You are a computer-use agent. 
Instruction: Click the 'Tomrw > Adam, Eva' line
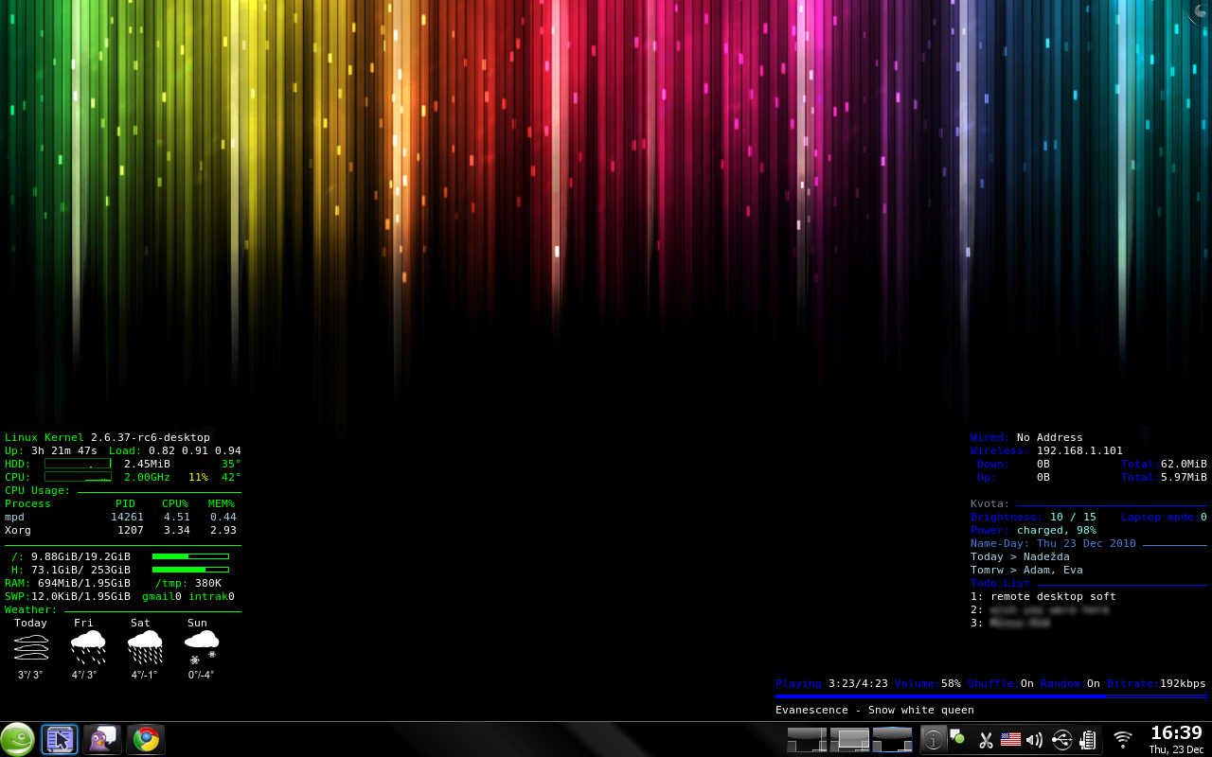pos(1026,570)
